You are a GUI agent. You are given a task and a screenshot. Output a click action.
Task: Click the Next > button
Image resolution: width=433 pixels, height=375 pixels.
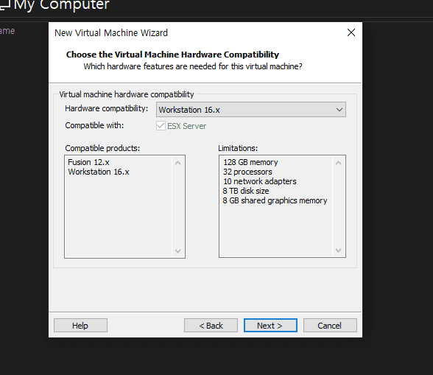(270, 326)
